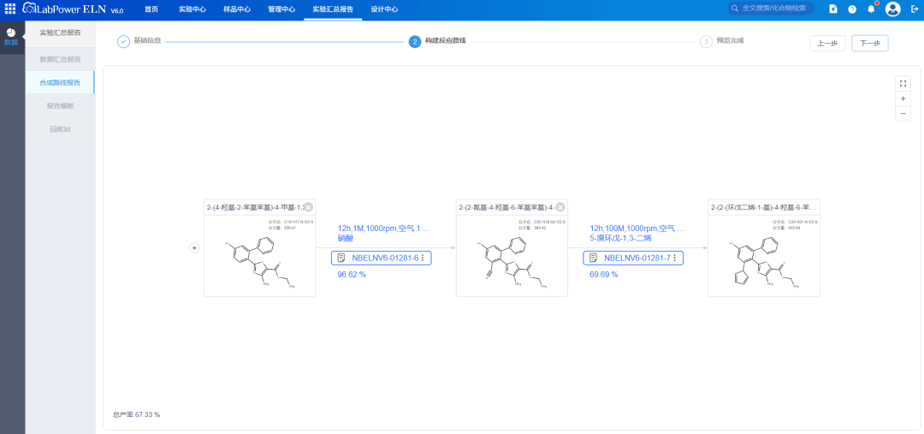Click second compound title 2-(2-氰基-4-羟基-6-苯基苯基)

pos(506,207)
